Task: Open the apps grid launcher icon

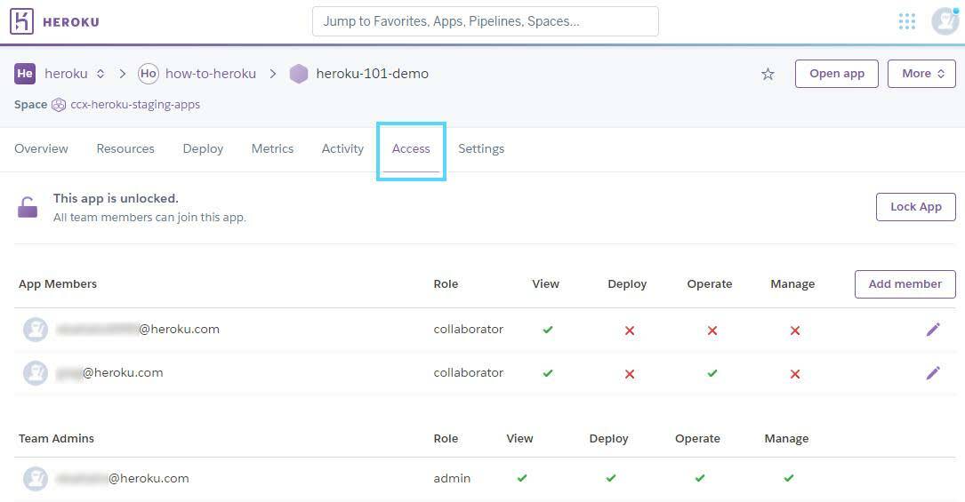Action: point(906,21)
